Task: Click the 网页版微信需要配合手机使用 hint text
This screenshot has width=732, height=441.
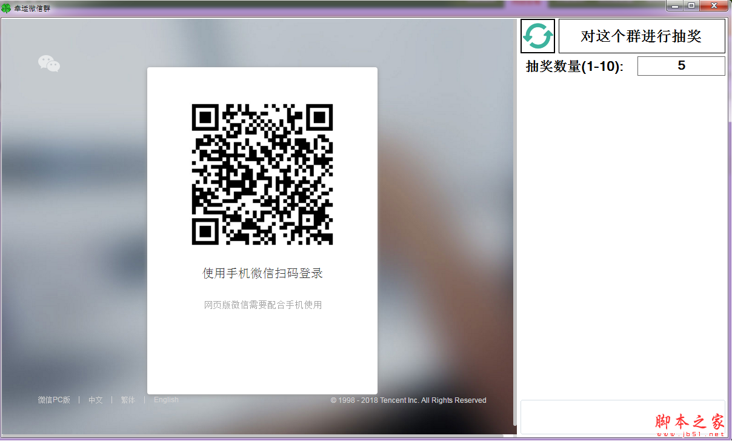Action: click(262, 305)
